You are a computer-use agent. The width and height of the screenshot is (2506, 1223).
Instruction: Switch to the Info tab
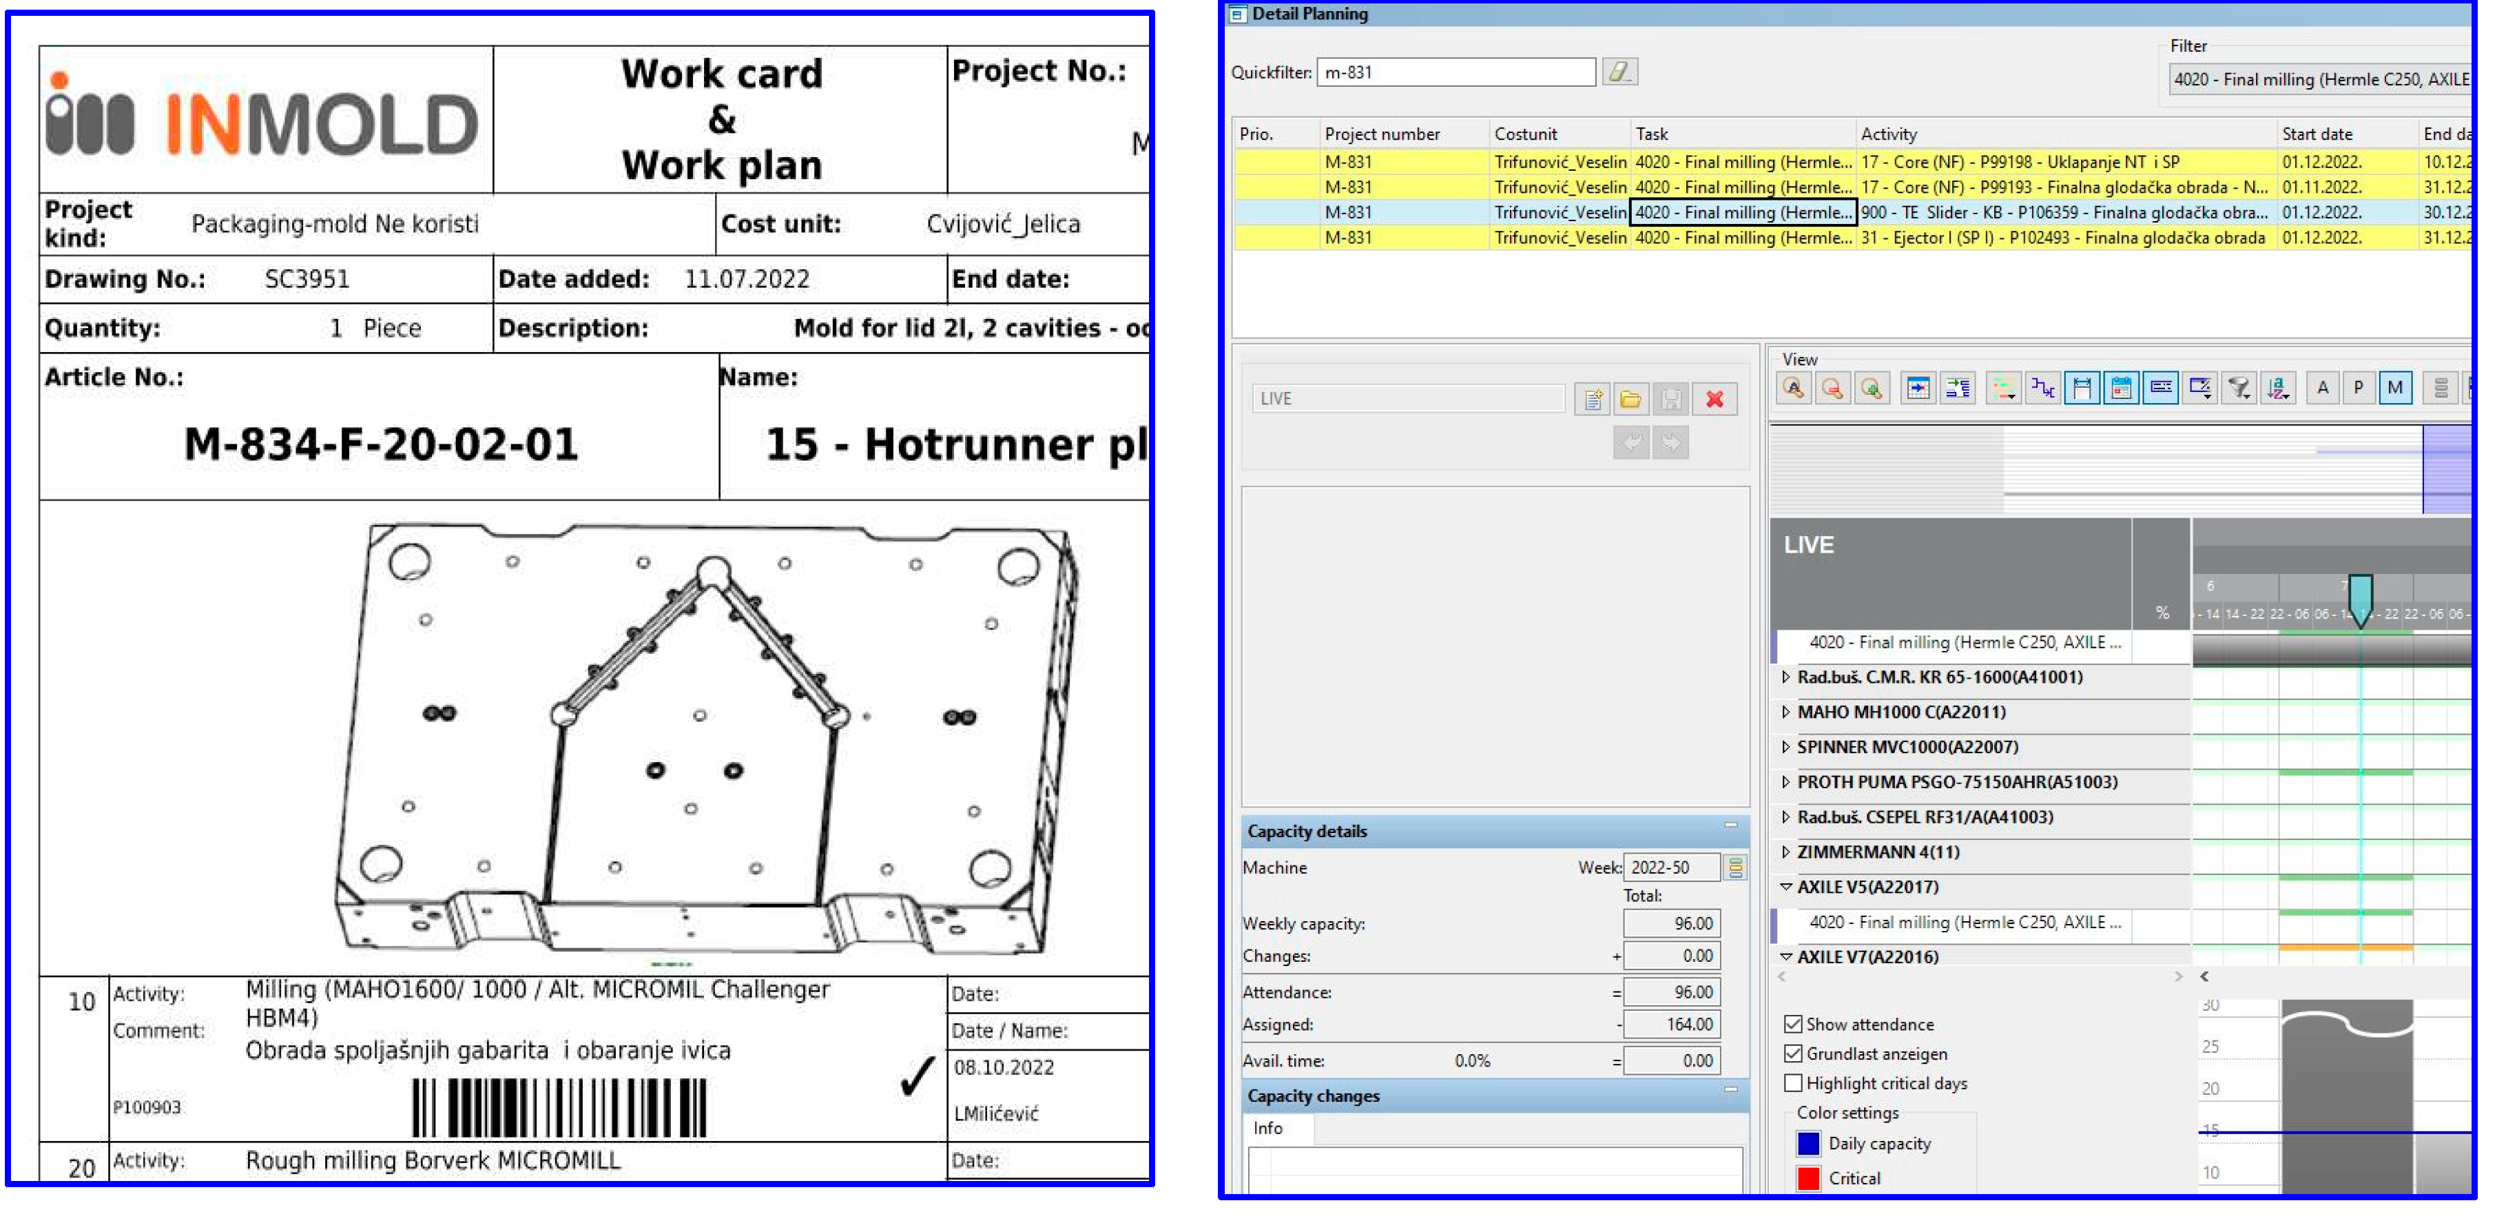[x=1267, y=1129]
